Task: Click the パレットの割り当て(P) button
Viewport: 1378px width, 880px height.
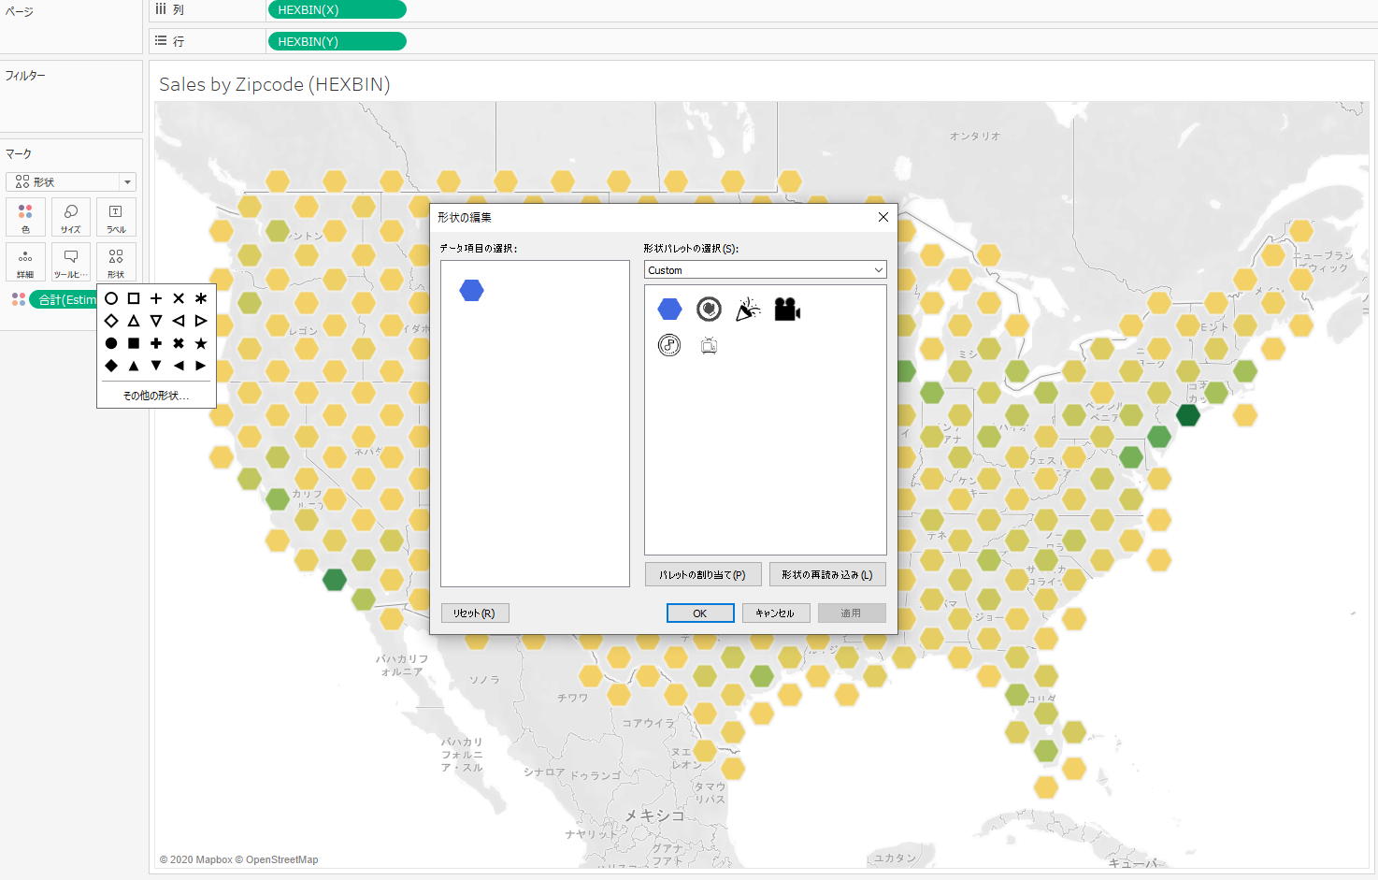Action: click(x=703, y=575)
